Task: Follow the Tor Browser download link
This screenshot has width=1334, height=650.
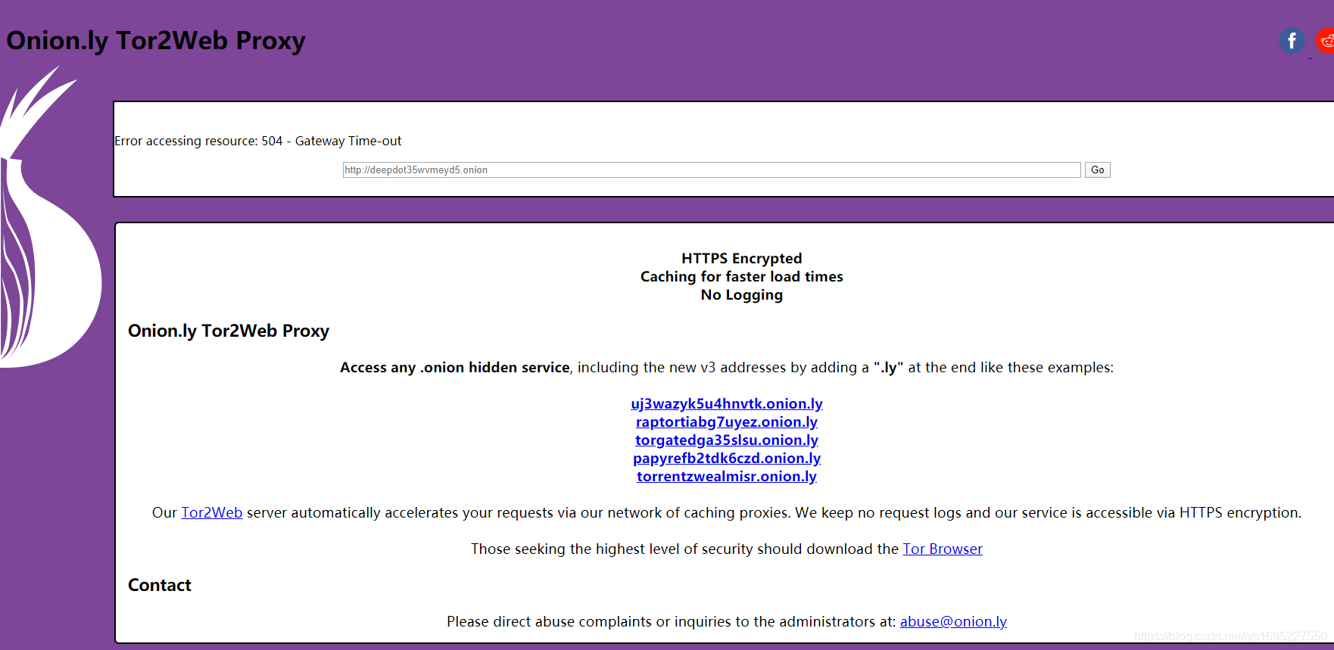Action: pyautogui.click(x=943, y=549)
